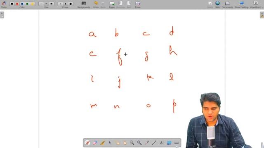Select the Eraser tool in stylus palette
This screenshot has height=148, width=264.
click(x=95, y=143)
